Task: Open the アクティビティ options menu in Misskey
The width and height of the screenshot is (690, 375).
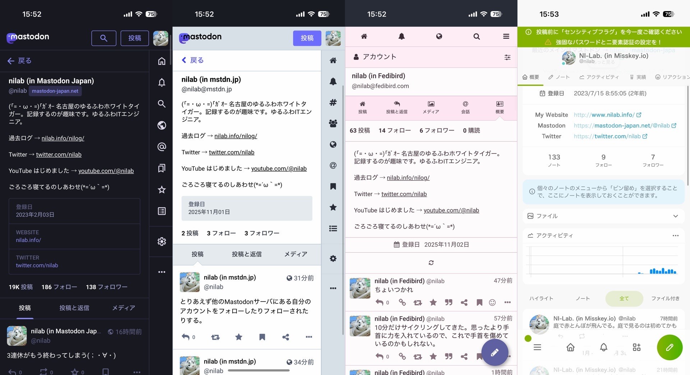Action: [x=676, y=235]
